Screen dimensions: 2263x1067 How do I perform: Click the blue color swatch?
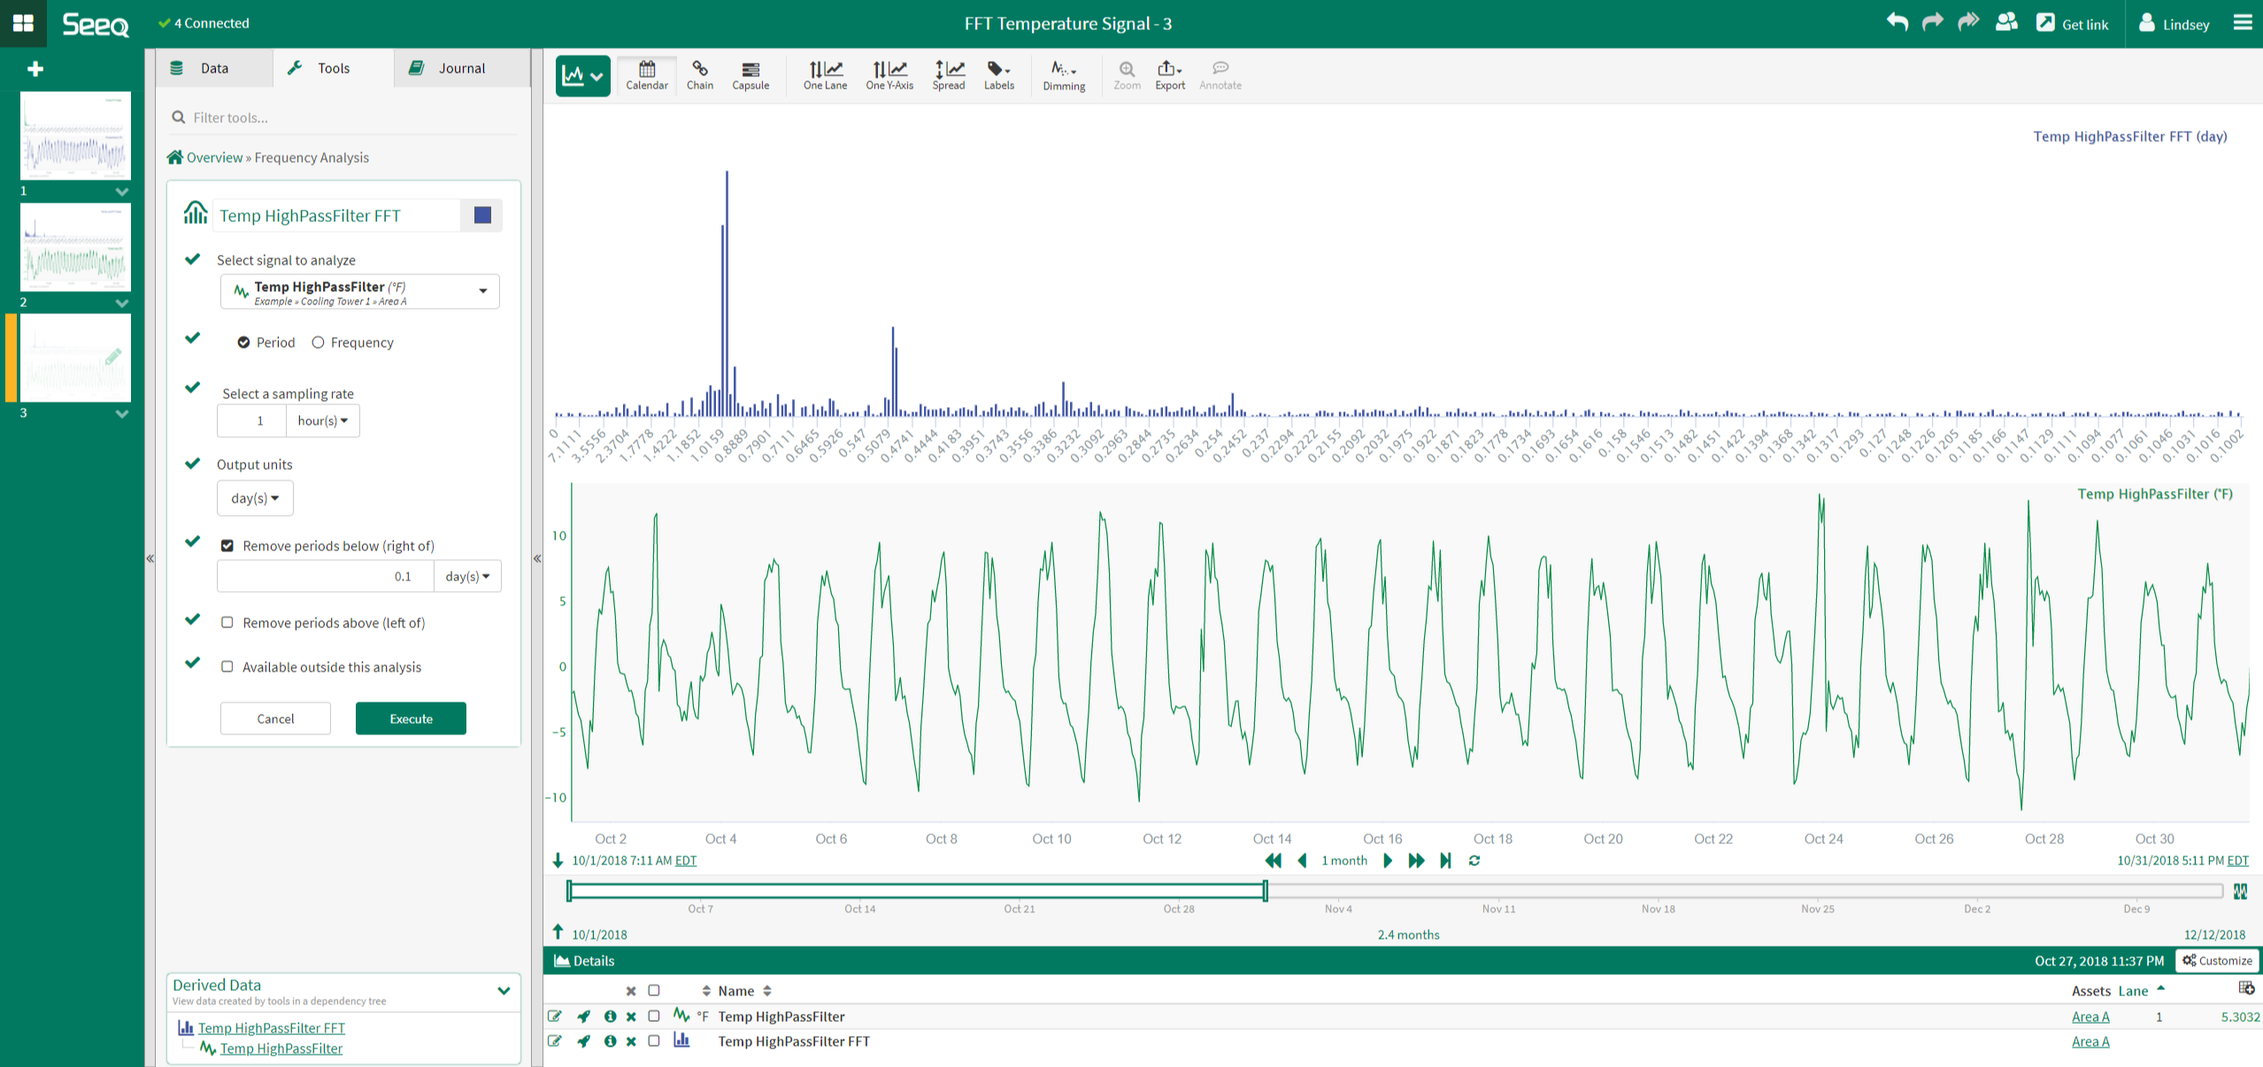482,215
